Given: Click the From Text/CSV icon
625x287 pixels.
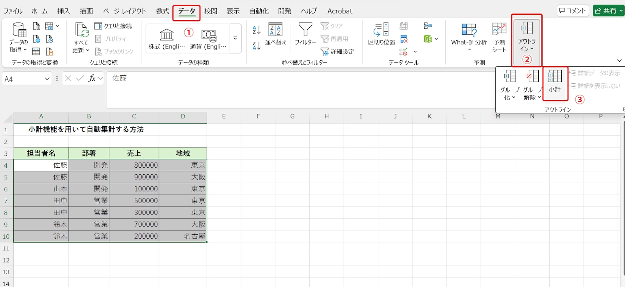Looking at the screenshot, I should (37, 26).
